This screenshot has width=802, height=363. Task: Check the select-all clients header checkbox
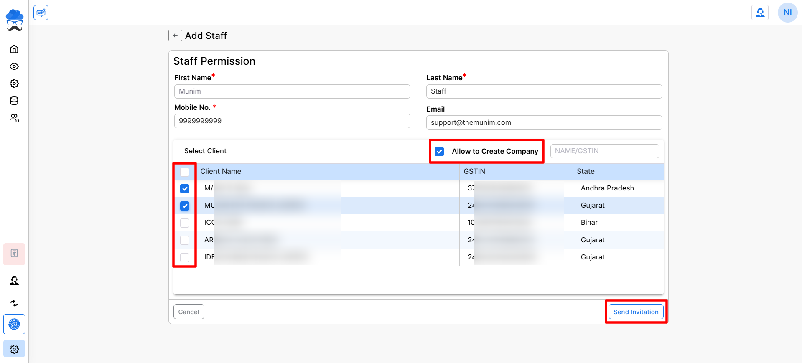click(185, 172)
